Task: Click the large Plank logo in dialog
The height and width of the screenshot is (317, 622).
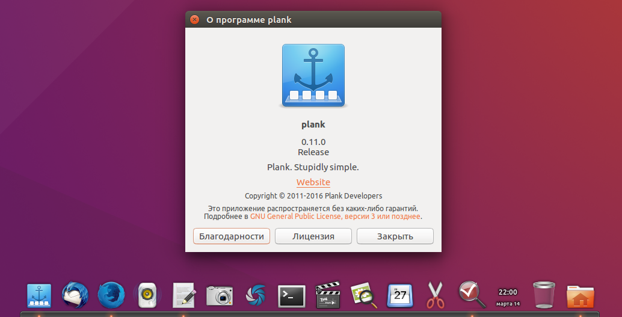Action: 313,75
